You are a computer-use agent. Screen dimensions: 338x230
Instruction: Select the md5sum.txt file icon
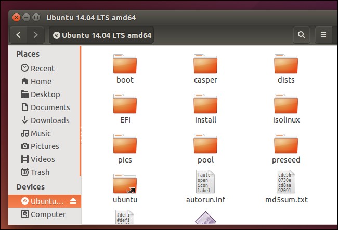point(286,182)
